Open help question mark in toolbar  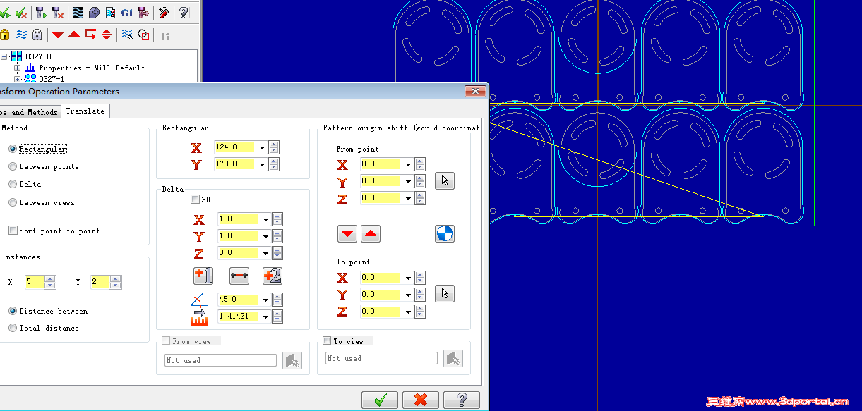[184, 13]
